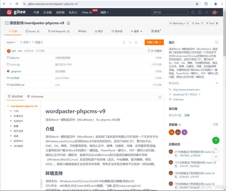The height and width of the screenshot is (191, 226).
Task: Open browser extensions puzzle icon
Action: pyautogui.click(x=206, y=4)
